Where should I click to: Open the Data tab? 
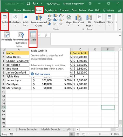(74, 10)
